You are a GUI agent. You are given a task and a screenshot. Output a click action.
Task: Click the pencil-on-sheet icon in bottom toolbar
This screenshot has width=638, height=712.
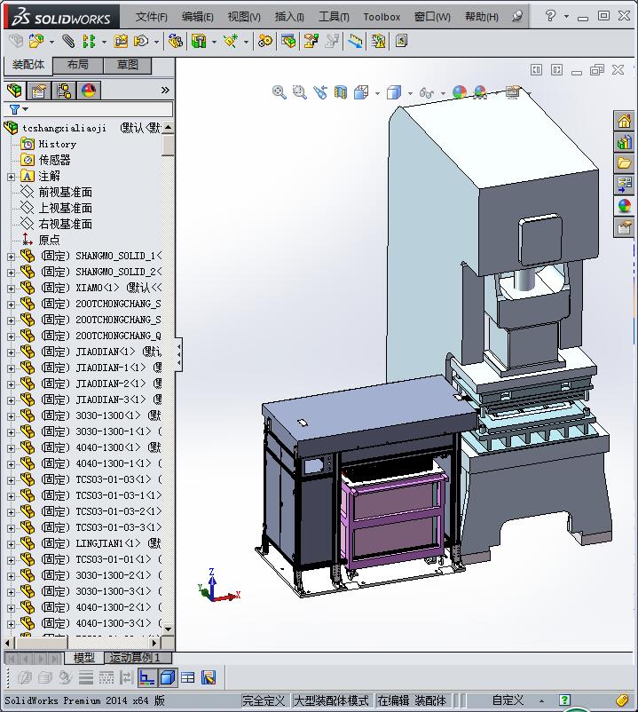(209, 677)
